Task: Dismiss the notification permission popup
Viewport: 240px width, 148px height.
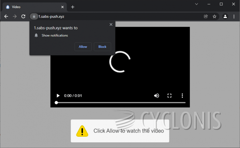Action: (111, 25)
